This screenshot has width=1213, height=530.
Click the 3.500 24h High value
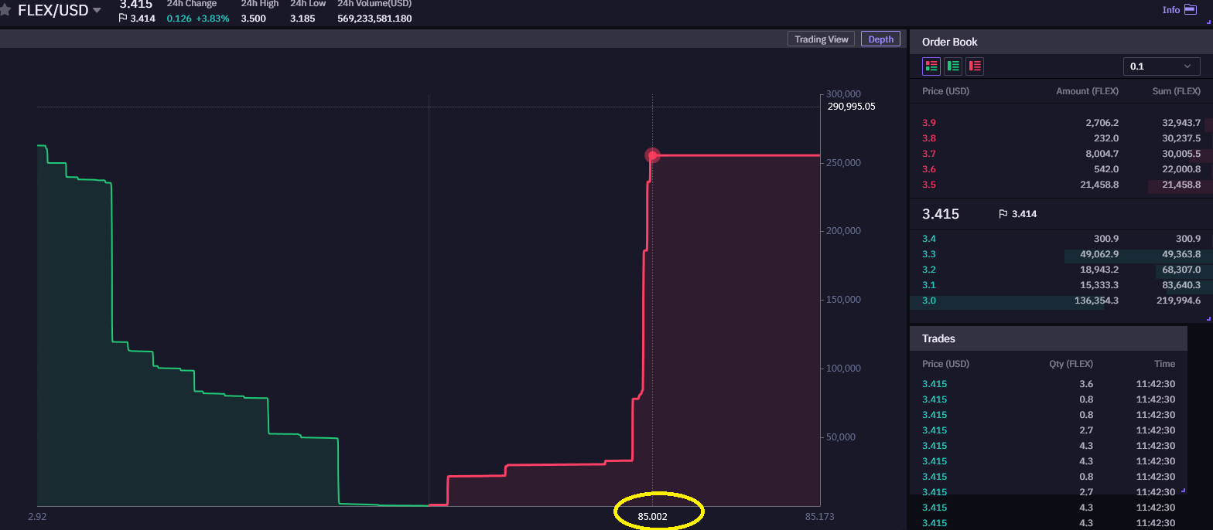pyautogui.click(x=252, y=19)
